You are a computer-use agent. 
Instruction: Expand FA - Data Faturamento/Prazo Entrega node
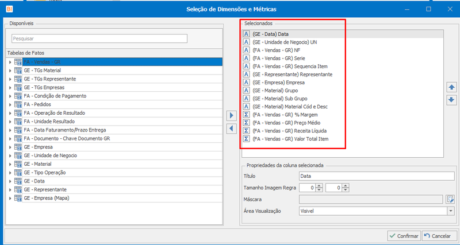[x=10, y=130]
